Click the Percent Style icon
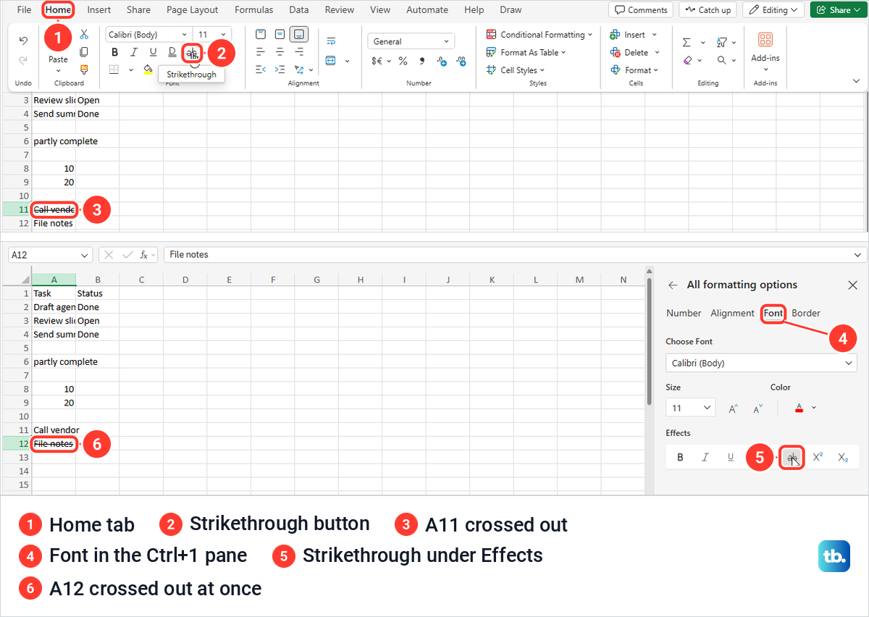 coord(403,61)
